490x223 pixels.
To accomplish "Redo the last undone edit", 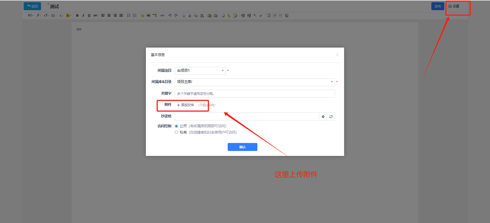I will click(x=176, y=16).
